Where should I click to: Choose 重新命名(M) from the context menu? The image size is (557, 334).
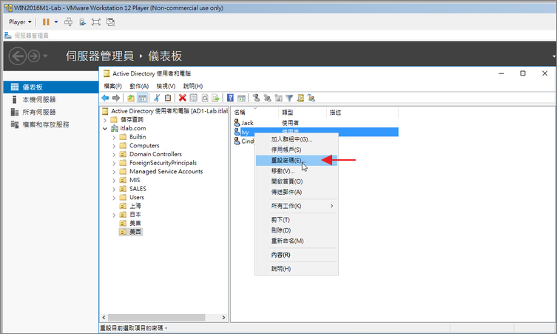[297, 241]
